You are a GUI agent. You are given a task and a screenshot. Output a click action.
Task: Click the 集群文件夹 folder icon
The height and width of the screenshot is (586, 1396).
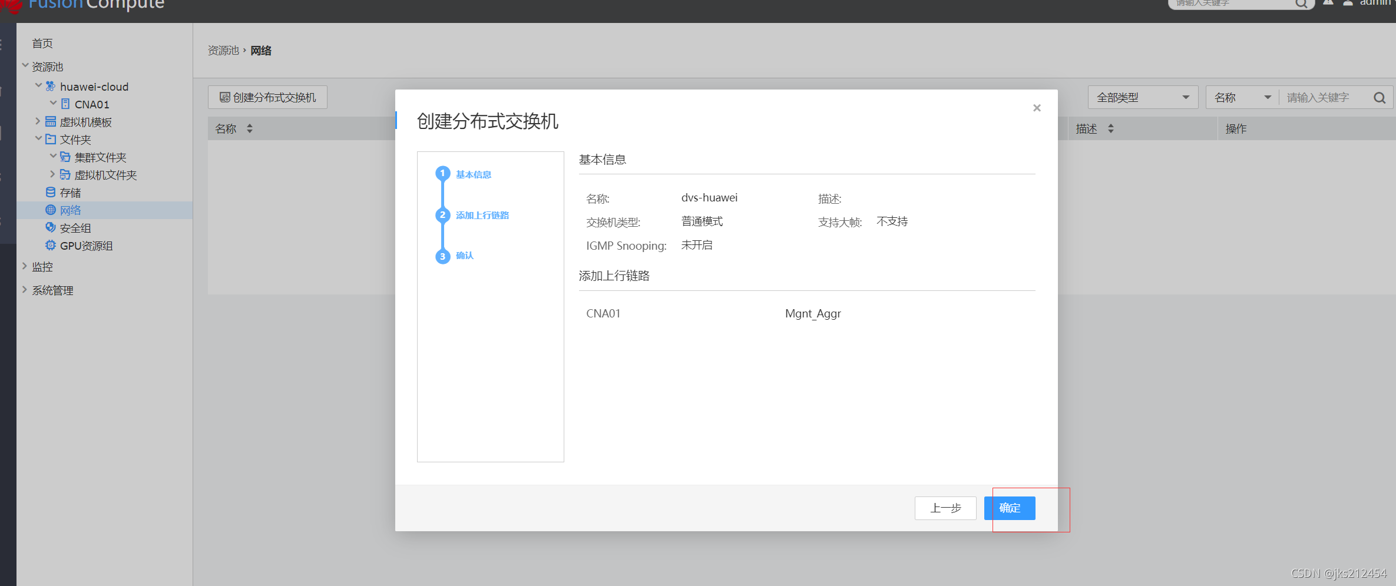[65, 157]
